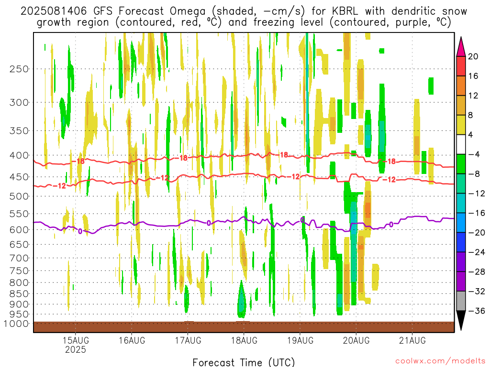The height and width of the screenshot is (367, 490).
Task: Click the 600 pressure level label
Action: (19, 230)
